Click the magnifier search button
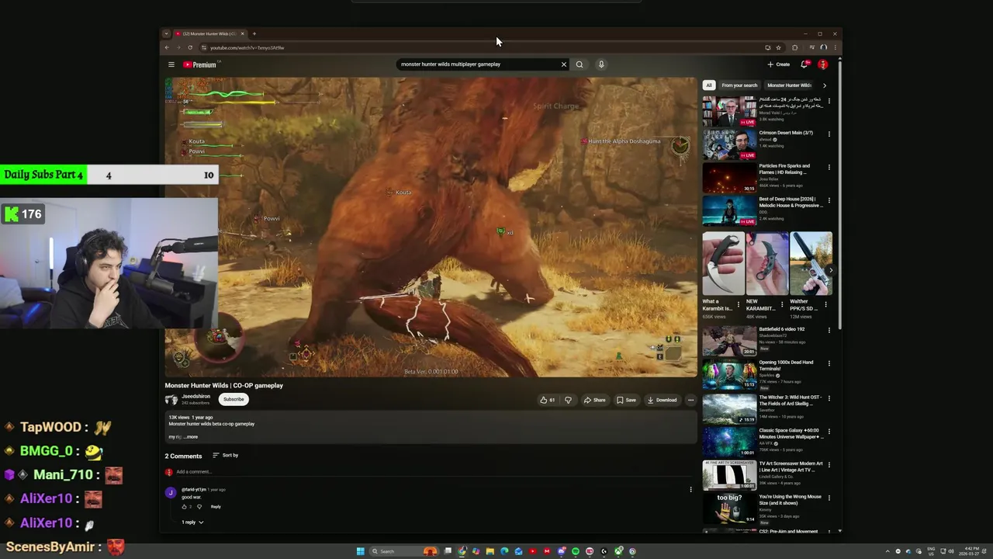 pyautogui.click(x=580, y=64)
